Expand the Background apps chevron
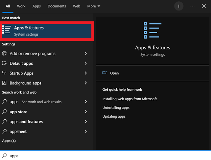This screenshot has width=211, height=160. [x=86, y=83]
